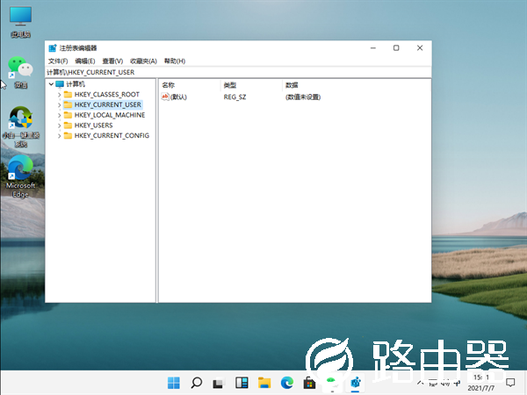Select HKEY_LOCAL_MACHINE in the tree

pos(110,115)
